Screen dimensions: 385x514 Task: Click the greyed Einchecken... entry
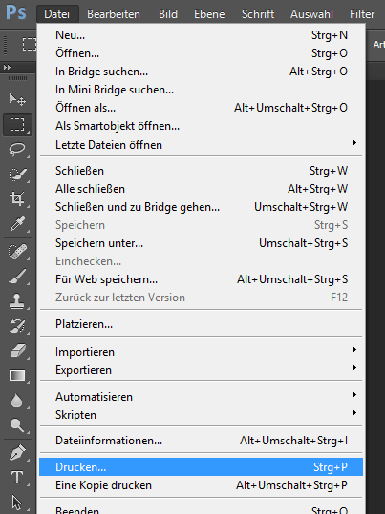201,261
